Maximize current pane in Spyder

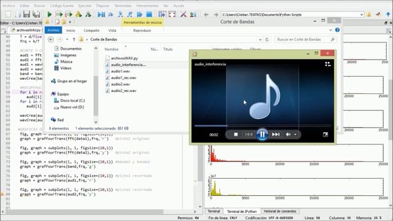(162, 15)
